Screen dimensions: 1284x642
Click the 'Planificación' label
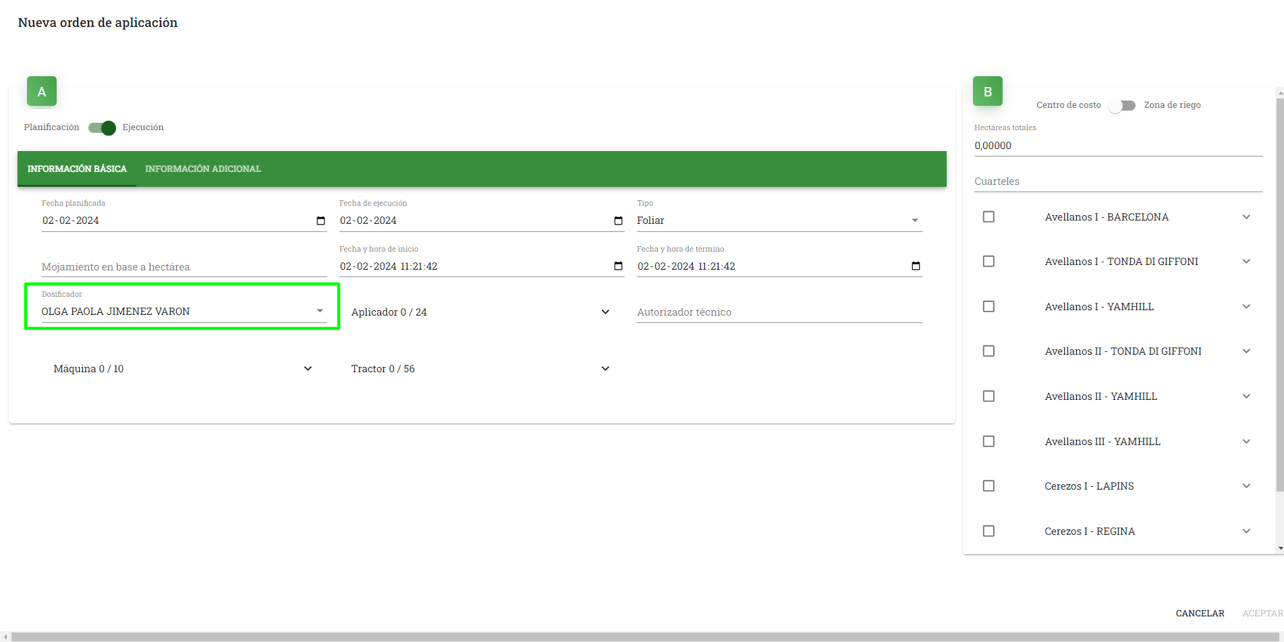51,127
